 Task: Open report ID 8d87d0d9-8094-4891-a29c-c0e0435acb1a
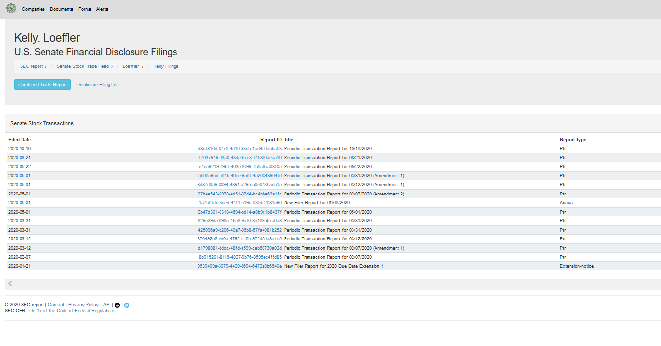[240, 185]
